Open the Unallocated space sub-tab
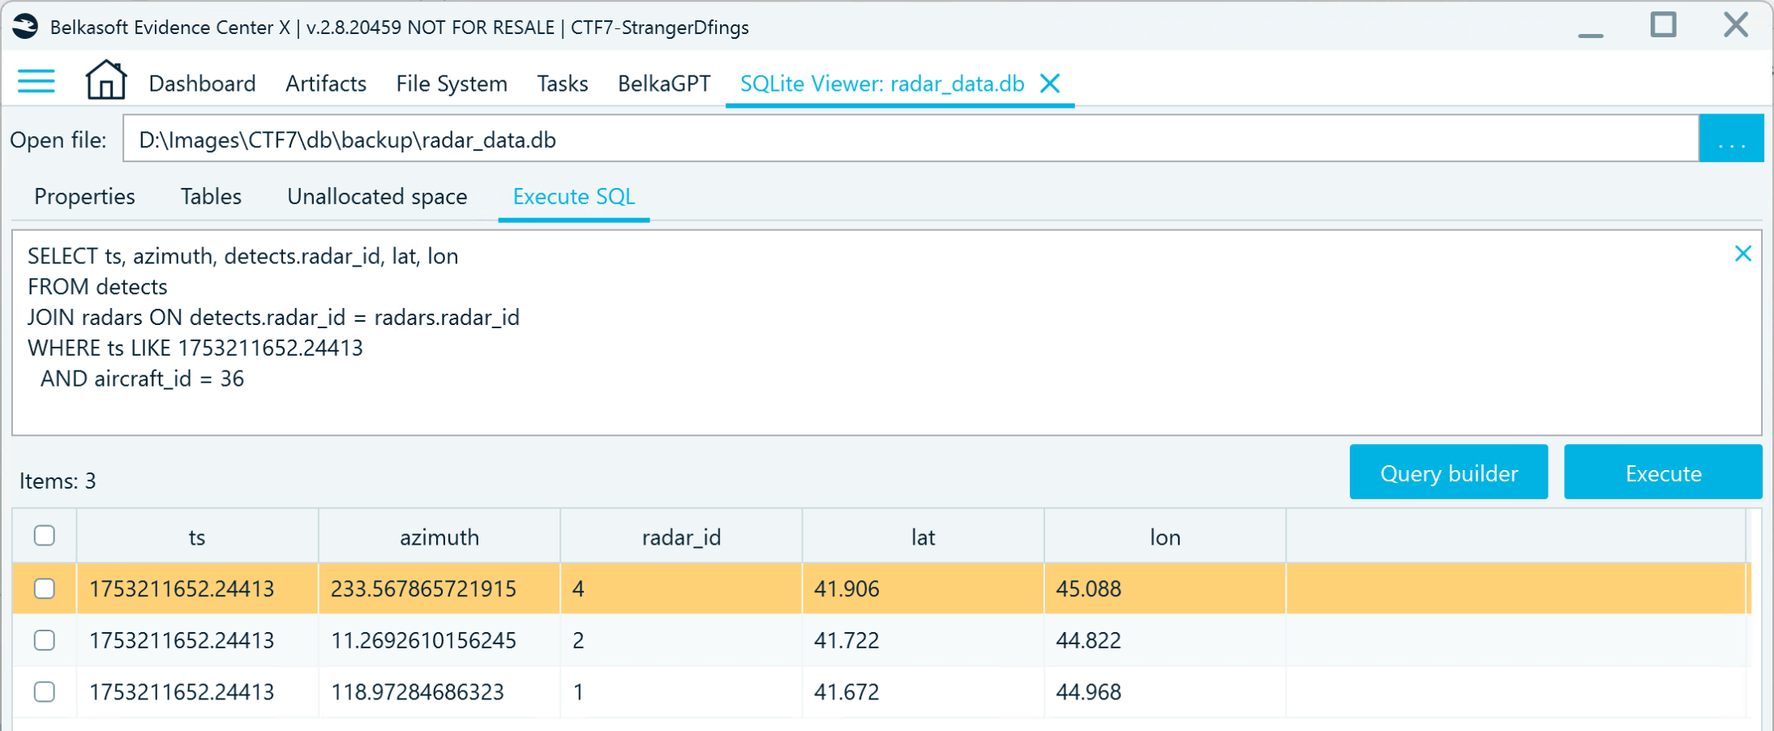Image resolution: width=1774 pixels, height=731 pixels. (x=377, y=197)
